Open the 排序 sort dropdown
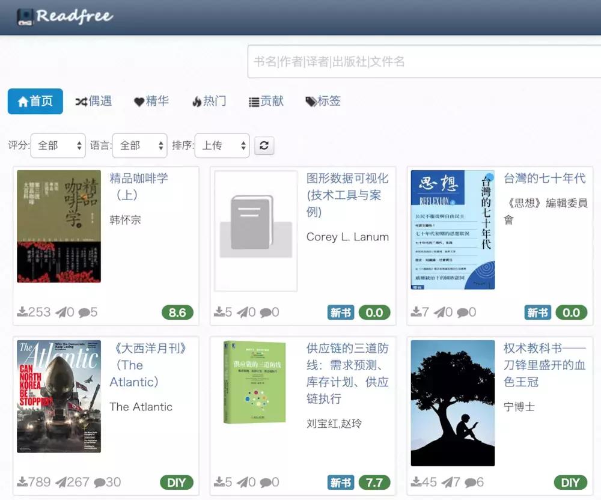Screen dimensions: 601x500 pos(222,145)
